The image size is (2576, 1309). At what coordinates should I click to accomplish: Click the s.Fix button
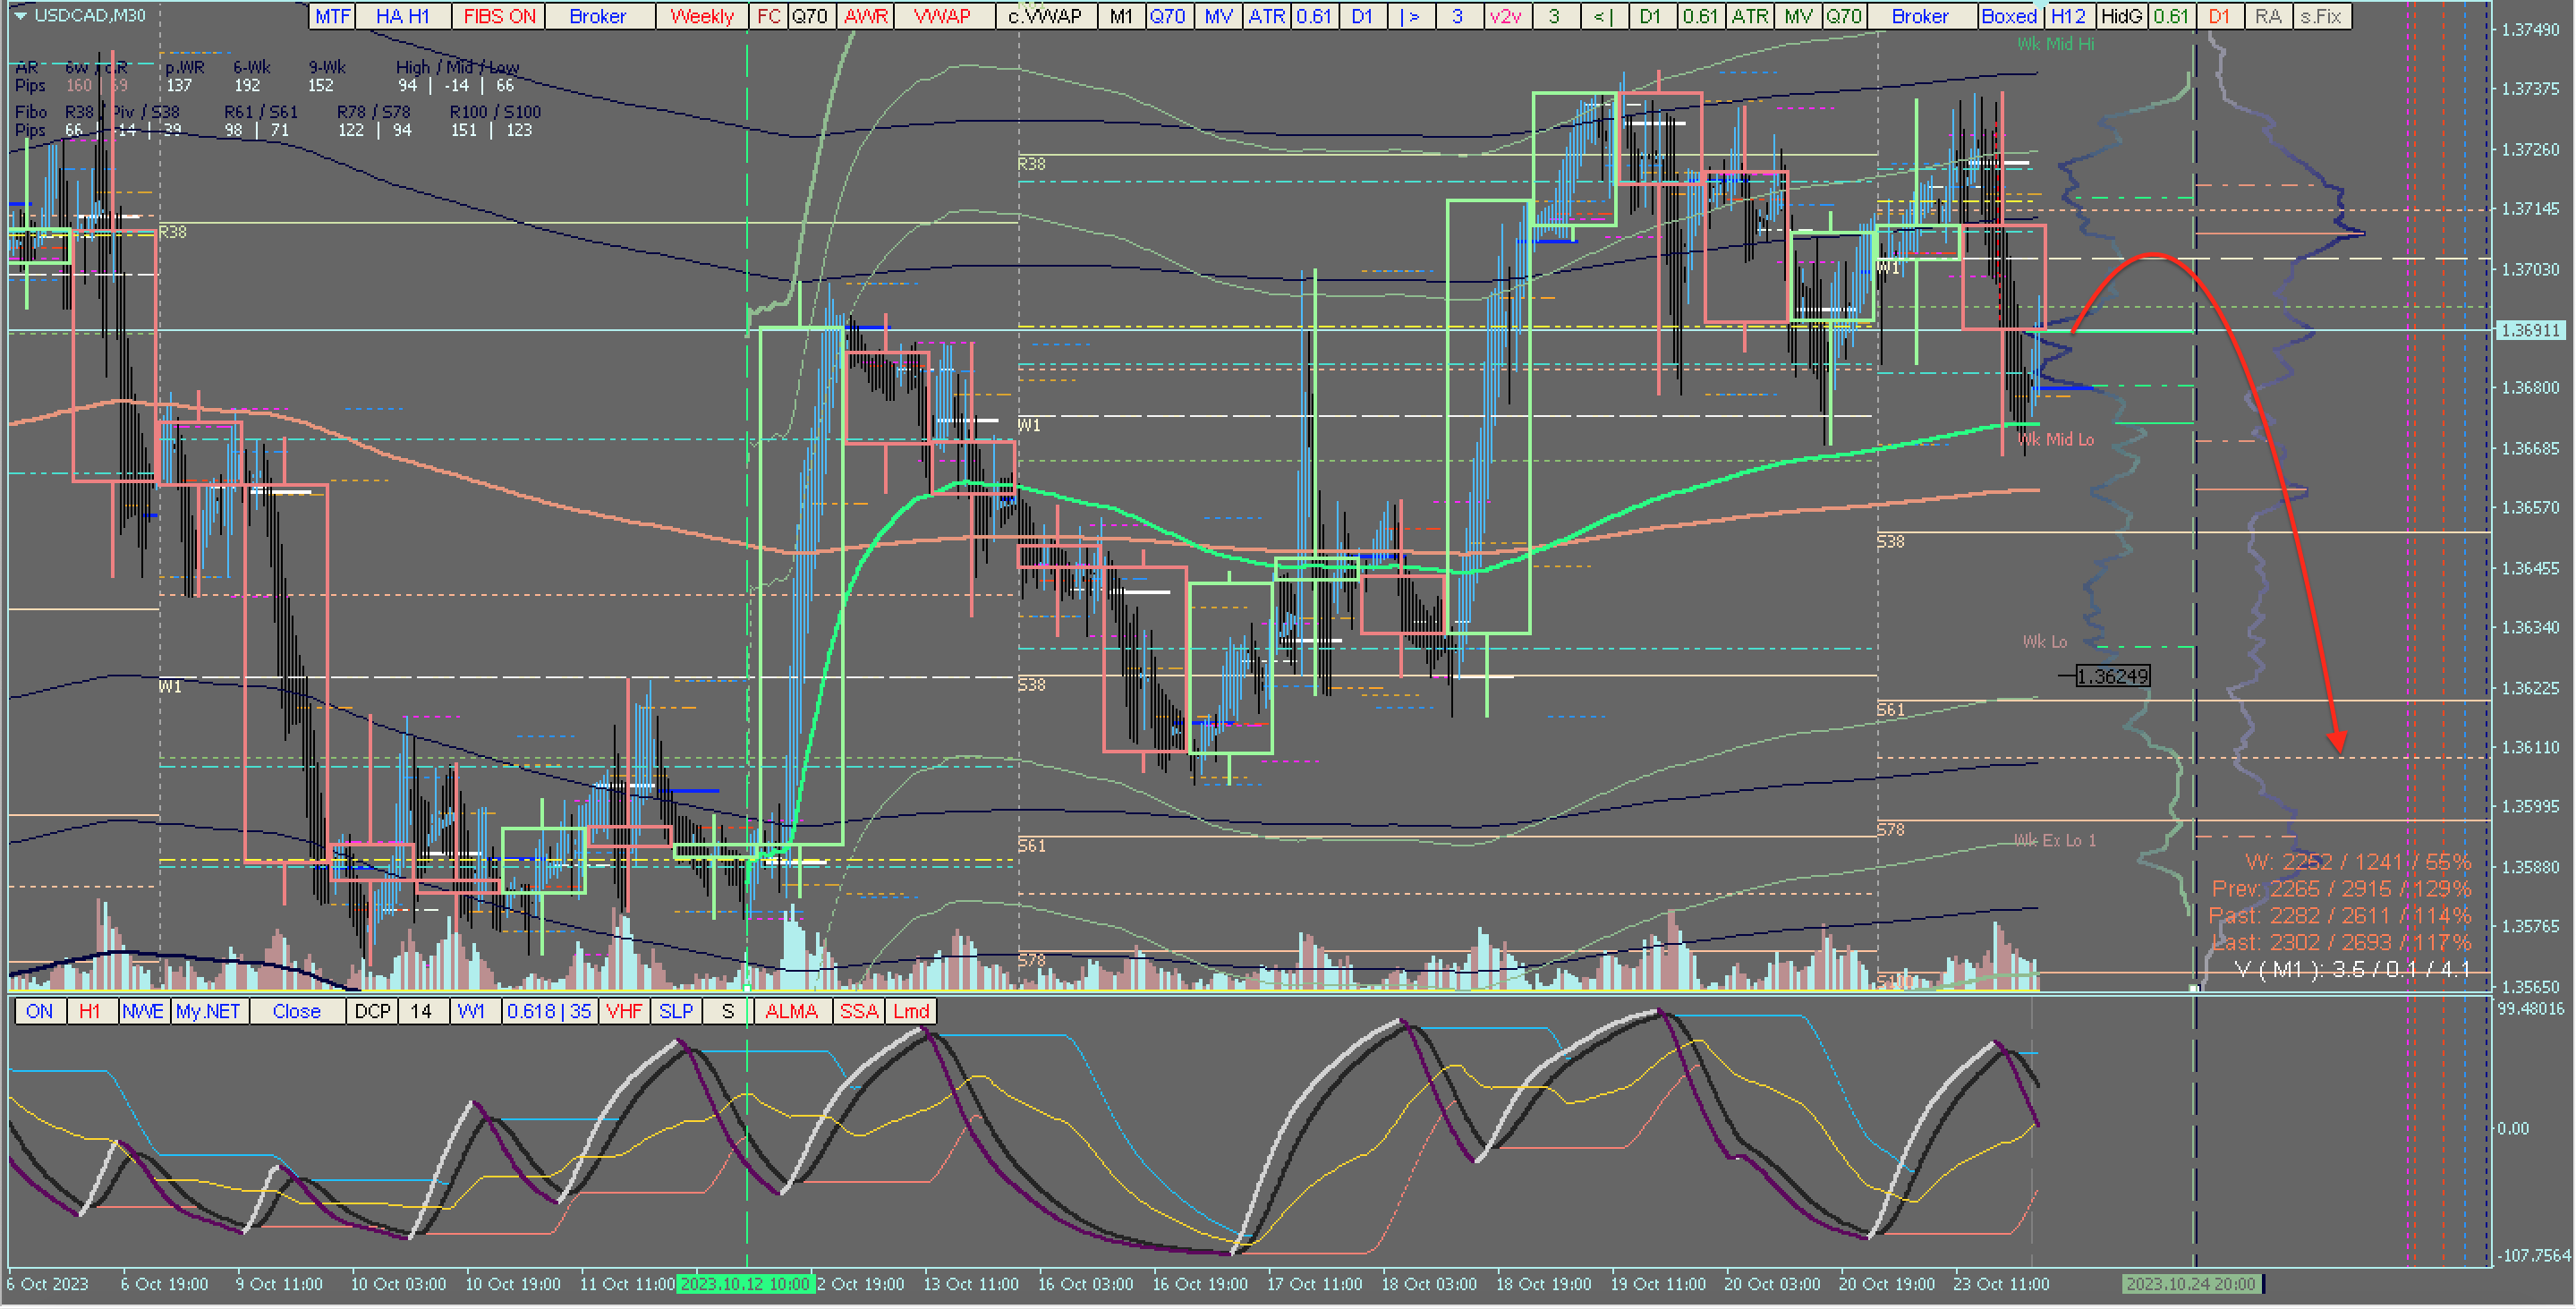[2320, 16]
